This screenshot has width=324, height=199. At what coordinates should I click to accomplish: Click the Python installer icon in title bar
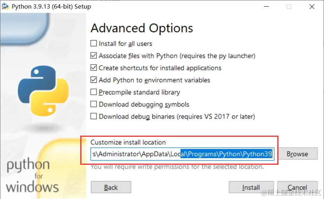coord(5,6)
